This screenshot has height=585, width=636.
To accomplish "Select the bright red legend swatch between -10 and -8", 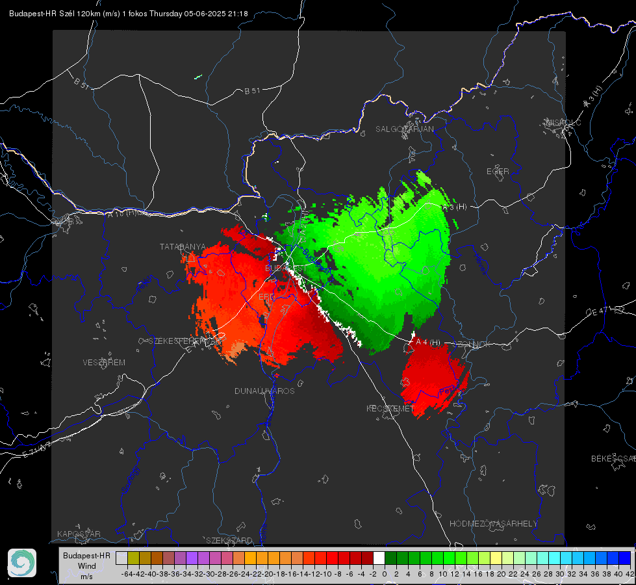I will click(x=332, y=558).
